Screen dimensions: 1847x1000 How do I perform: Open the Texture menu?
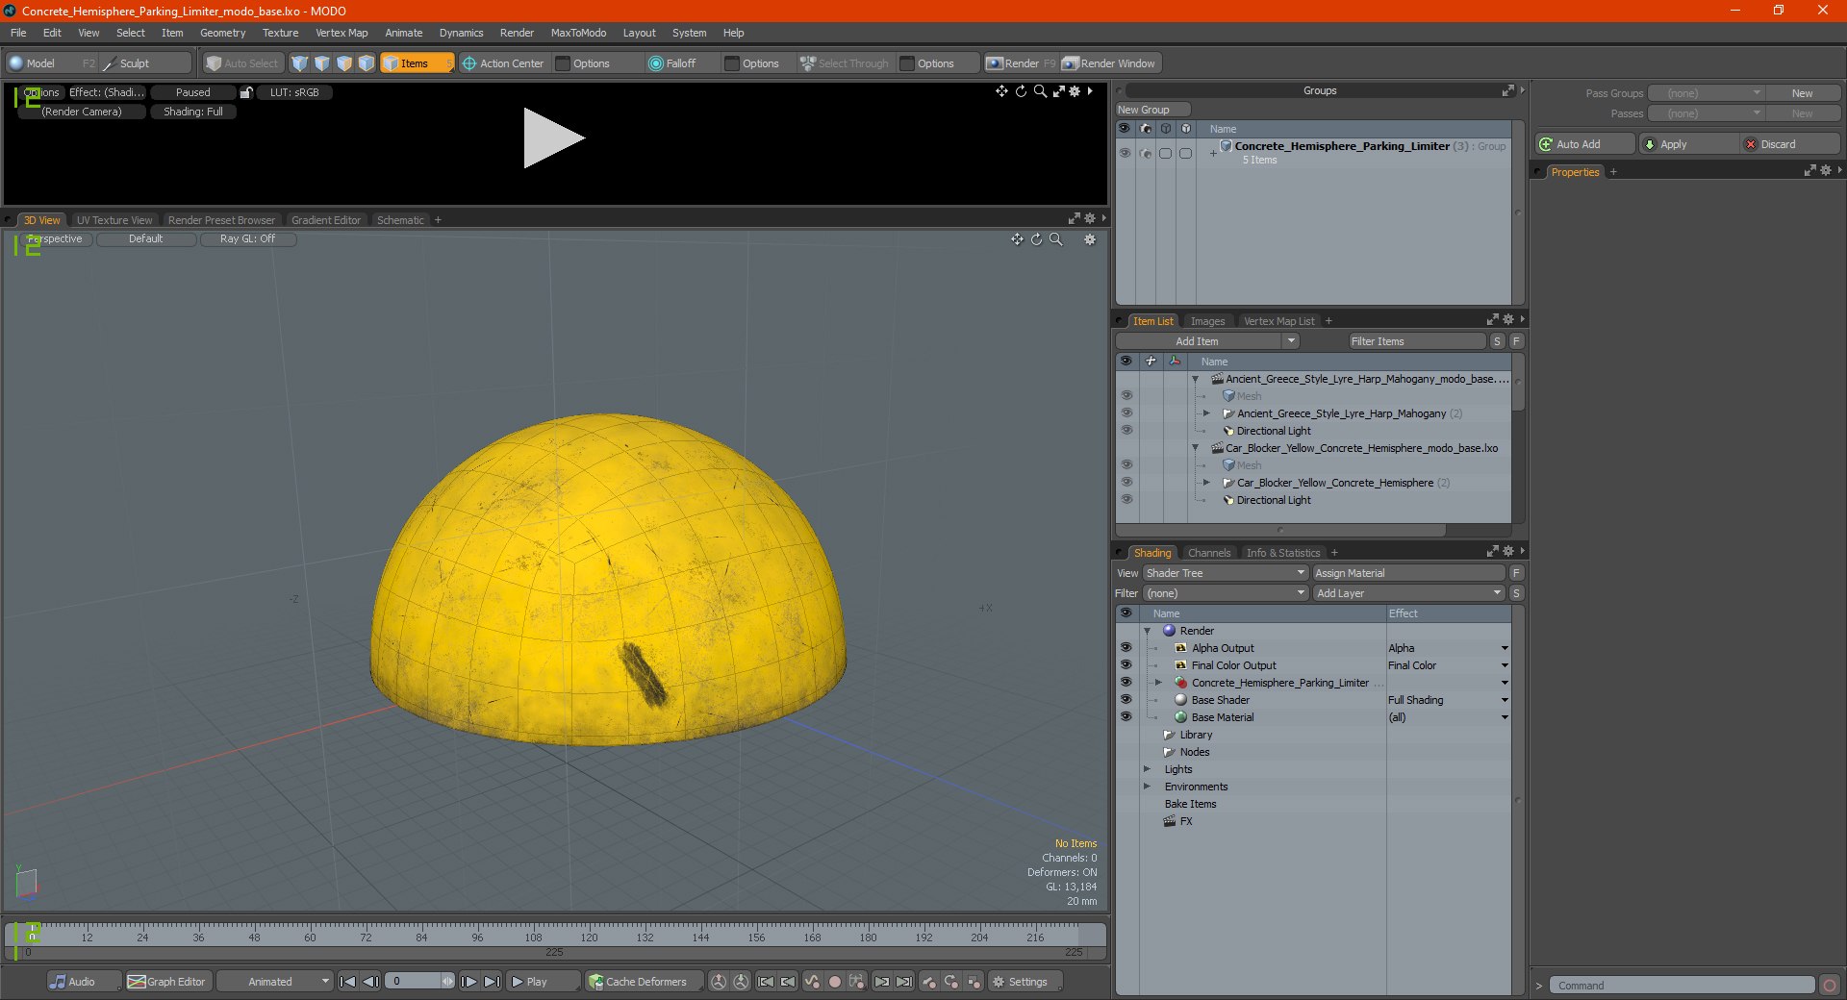[x=280, y=33]
